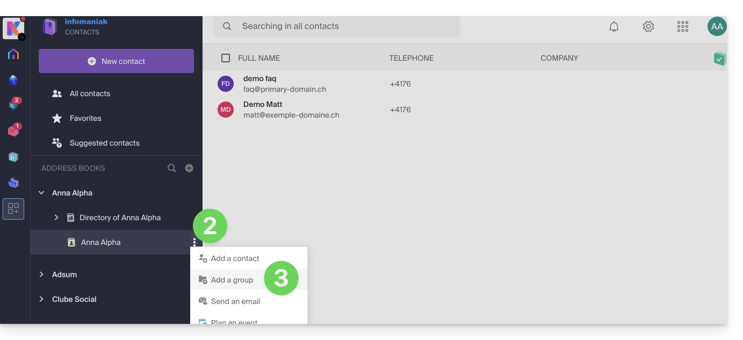Viewport: 743px width, 340px height.
Task: Focus the contacts search field
Action: tap(337, 26)
